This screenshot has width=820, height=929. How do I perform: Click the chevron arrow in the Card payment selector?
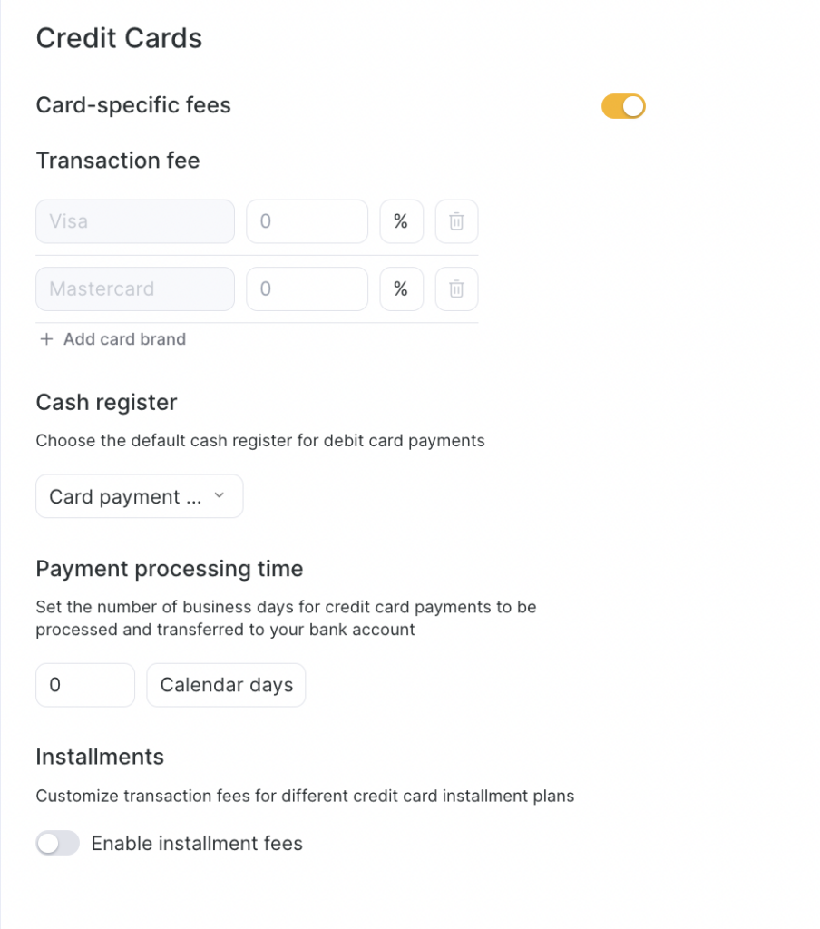tap(219, 495)
